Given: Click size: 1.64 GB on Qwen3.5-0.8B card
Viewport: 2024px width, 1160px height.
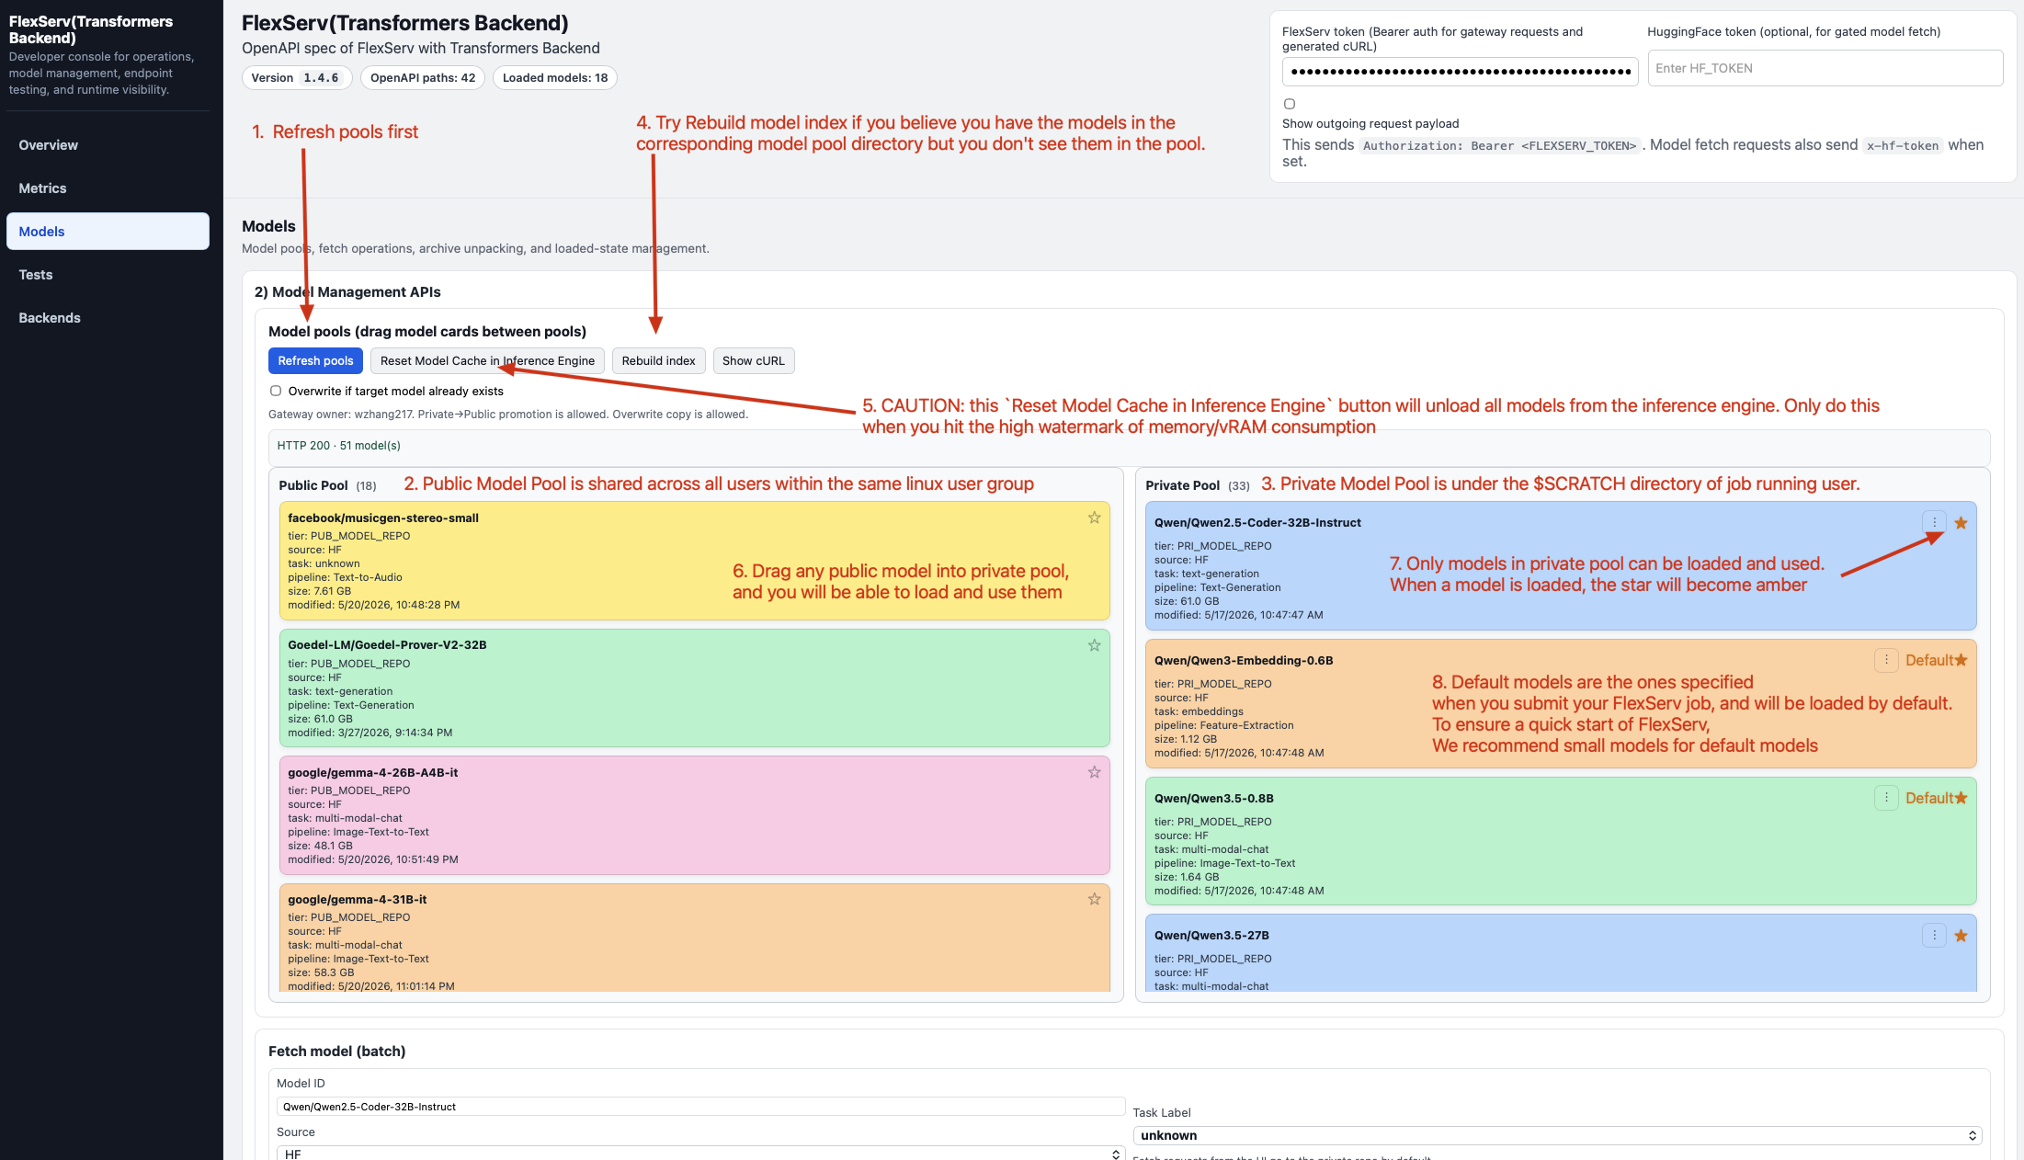Looking at the screenshot, I should pyautogui.click(x=1187, y=877).
